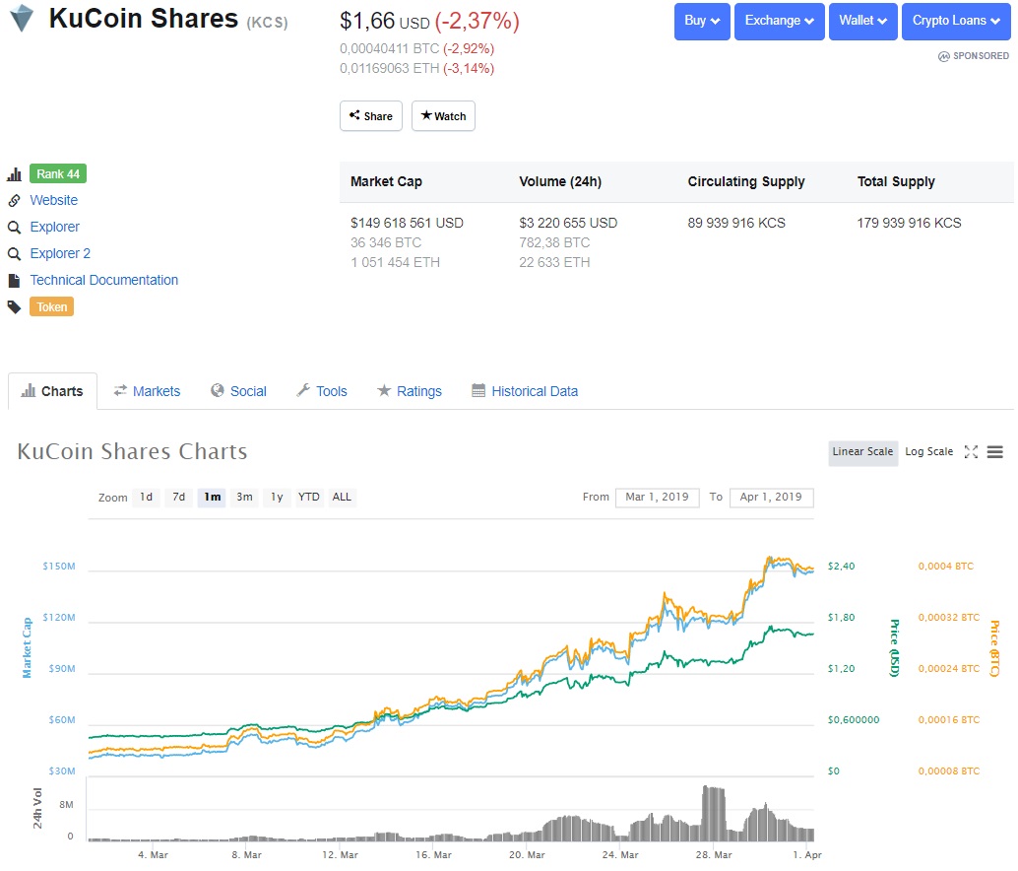Select Linear Scale for chart

coord(862,452)
